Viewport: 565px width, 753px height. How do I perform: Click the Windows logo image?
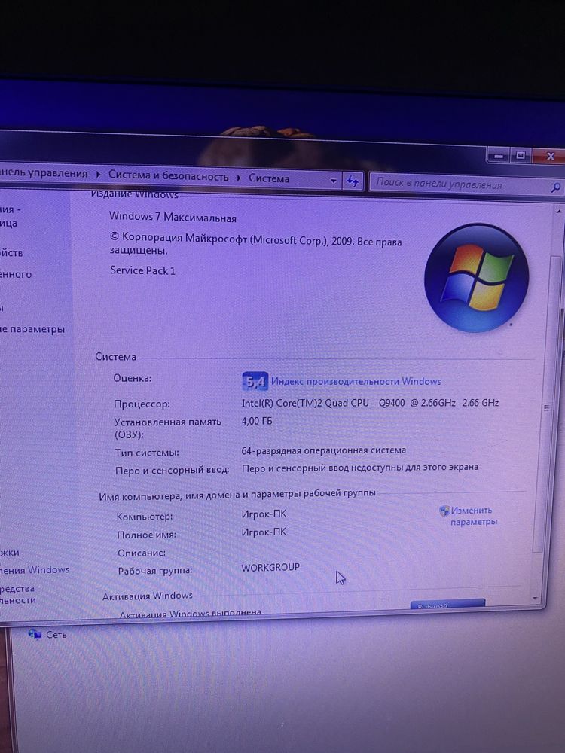click(x=476, y=278)
